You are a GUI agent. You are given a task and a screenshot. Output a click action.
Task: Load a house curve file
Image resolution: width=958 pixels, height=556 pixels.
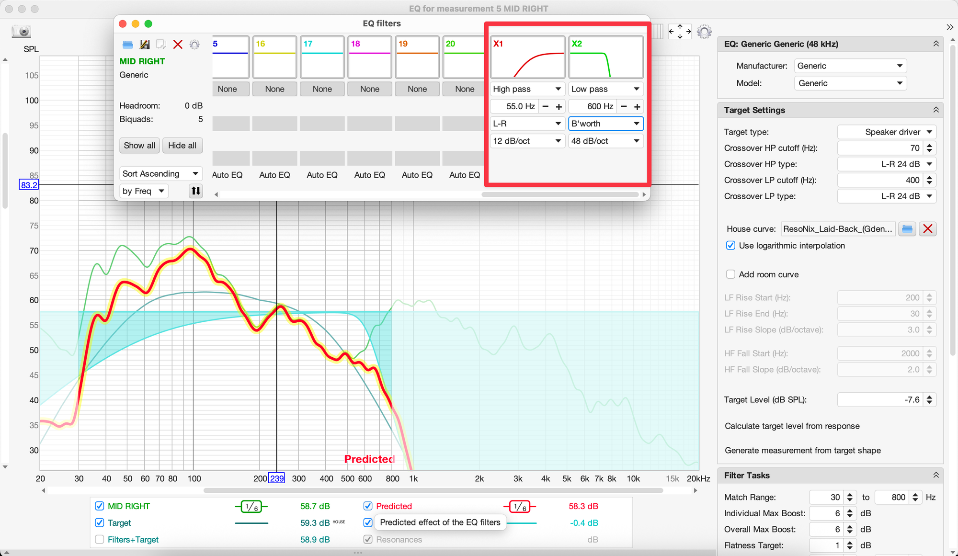[x=907, y=229]
